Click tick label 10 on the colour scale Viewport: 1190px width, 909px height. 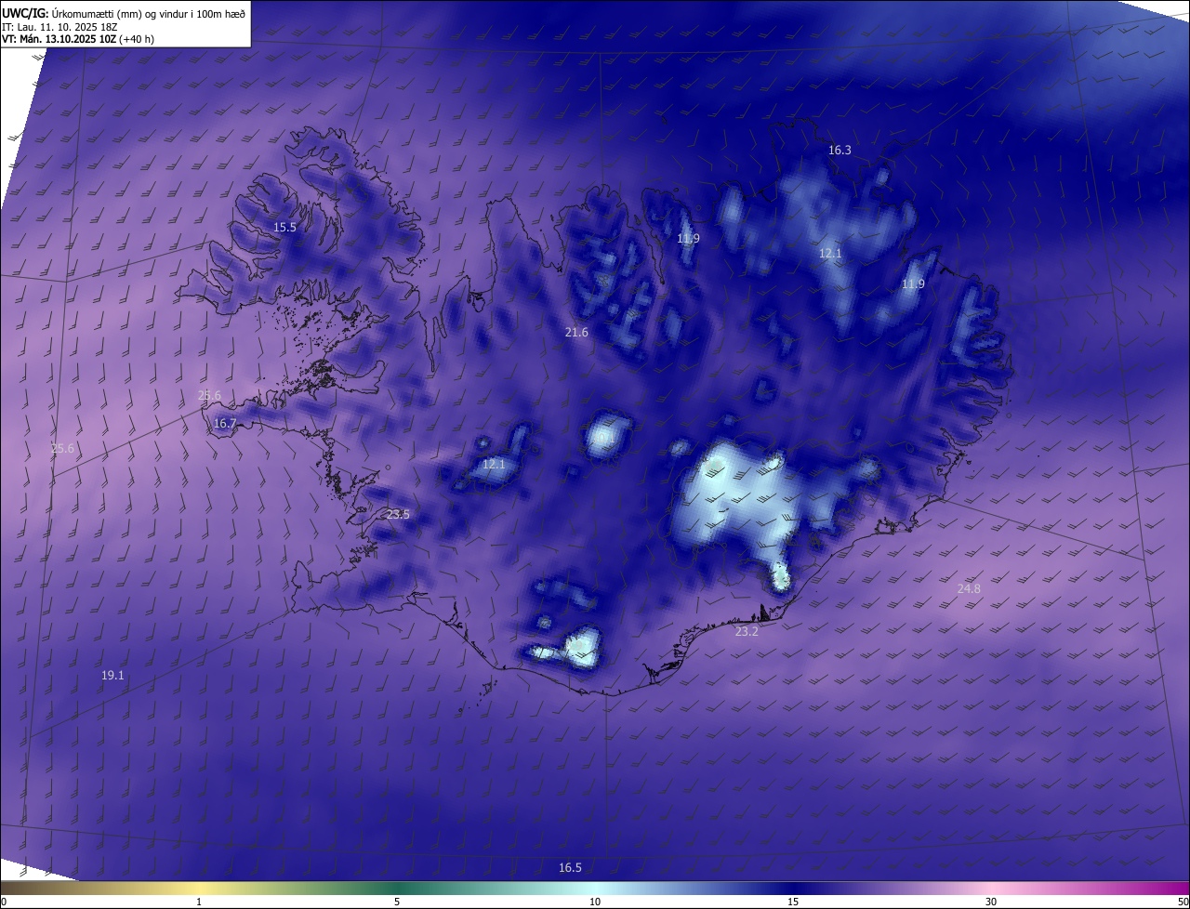(x=595, y=902)
